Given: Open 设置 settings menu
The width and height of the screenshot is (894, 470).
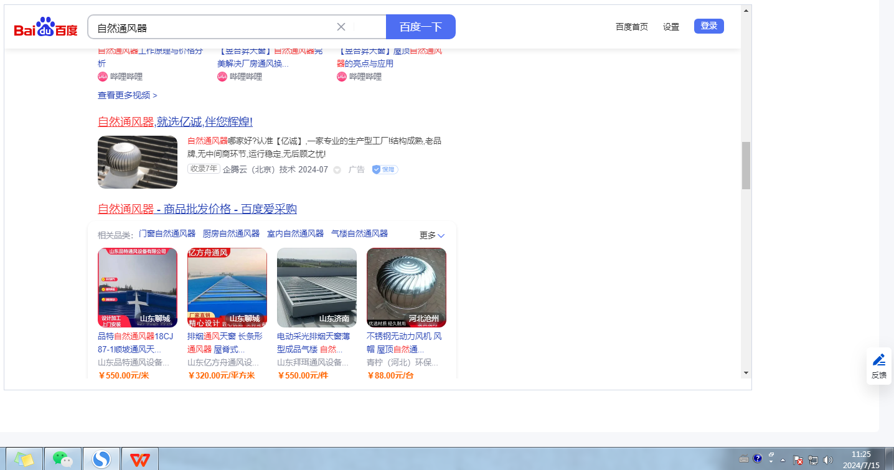Looking at the screenshot, I should 671,27.
